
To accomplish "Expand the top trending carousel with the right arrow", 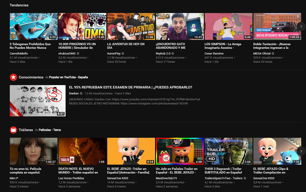I will coord(301,26).
